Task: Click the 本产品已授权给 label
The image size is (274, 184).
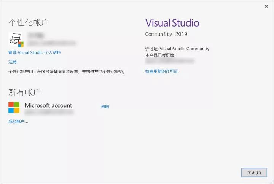Action: (x=160, y=56)
